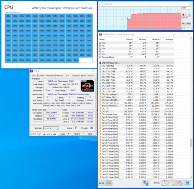
Task: Switch to the Mainboard tab in CPU-Z
Action: [x=50, y=76]
